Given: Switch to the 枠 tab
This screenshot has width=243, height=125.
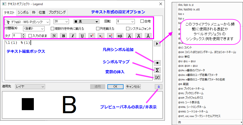Looking at the screenshot, I should click(34, 12).
